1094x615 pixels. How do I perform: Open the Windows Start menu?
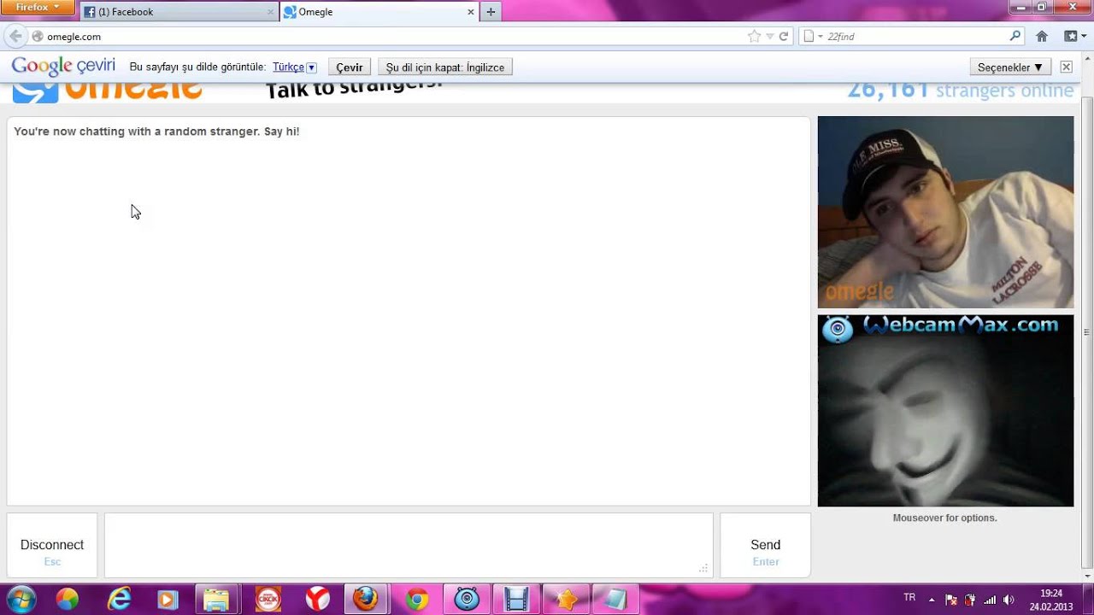point(21,599)
